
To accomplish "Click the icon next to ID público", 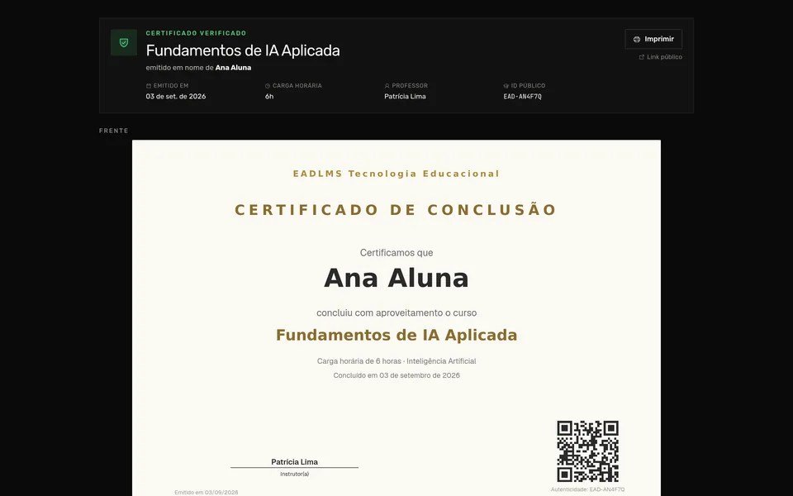I will [506, 86].
